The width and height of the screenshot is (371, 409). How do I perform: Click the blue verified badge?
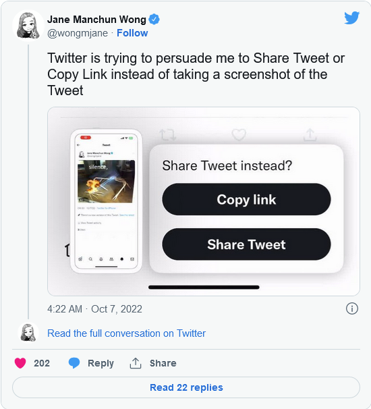point(154,20)
